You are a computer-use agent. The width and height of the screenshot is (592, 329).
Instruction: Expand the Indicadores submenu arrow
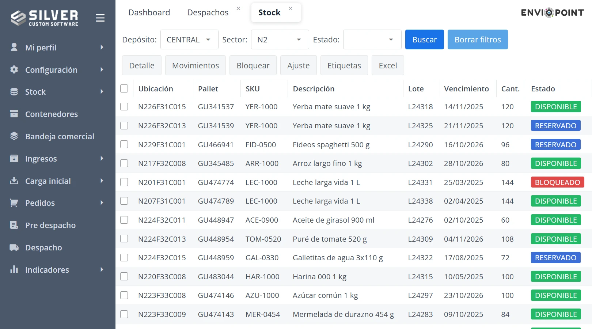click(x=102, y=269)
